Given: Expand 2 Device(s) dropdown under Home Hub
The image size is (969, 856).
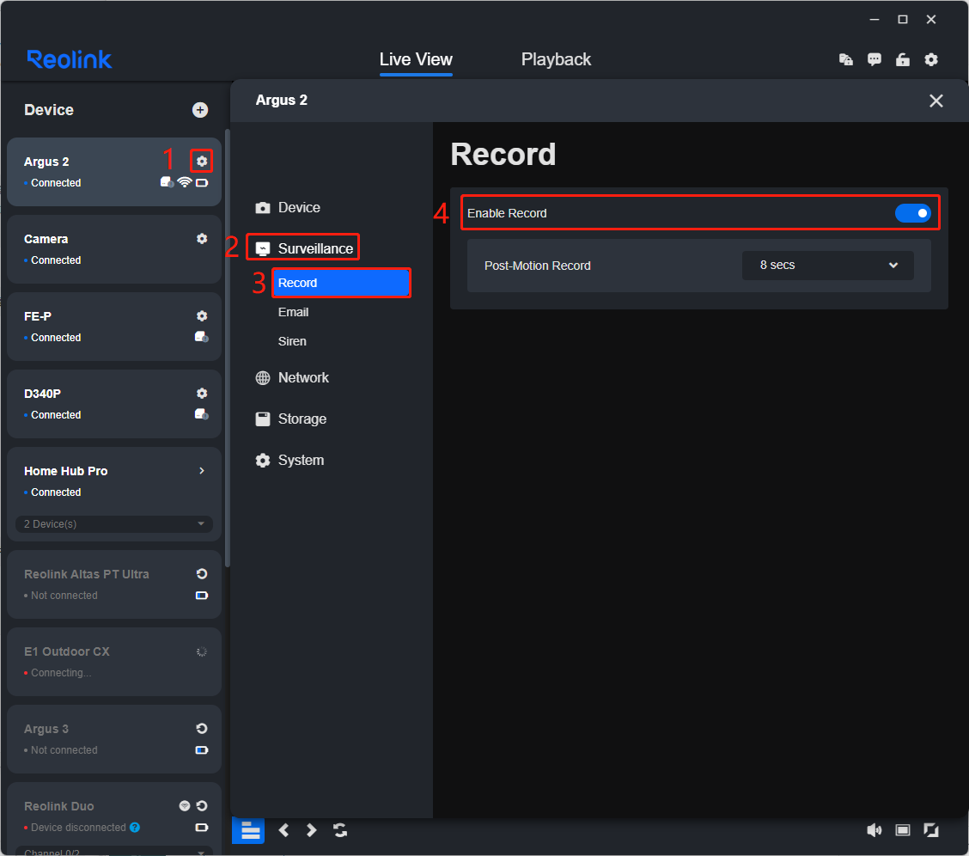Looking at the screenshot, I should coord(114,523).
